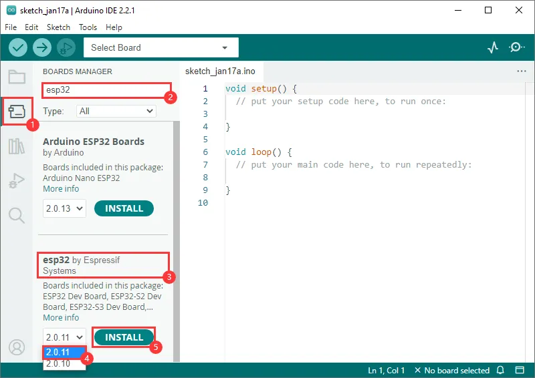Open the File menu

pyautogui.click(x=11, y=27)
